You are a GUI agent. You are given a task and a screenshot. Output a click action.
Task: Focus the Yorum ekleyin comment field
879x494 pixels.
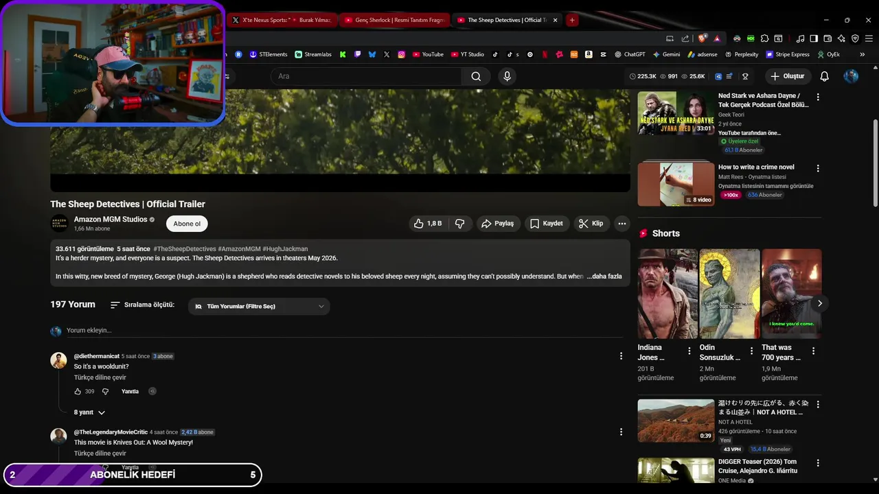coord(343,331)
